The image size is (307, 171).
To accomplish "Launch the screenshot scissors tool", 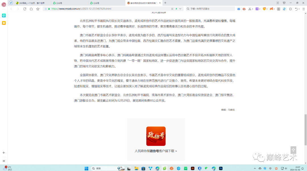I will click(x=249, y=9).
